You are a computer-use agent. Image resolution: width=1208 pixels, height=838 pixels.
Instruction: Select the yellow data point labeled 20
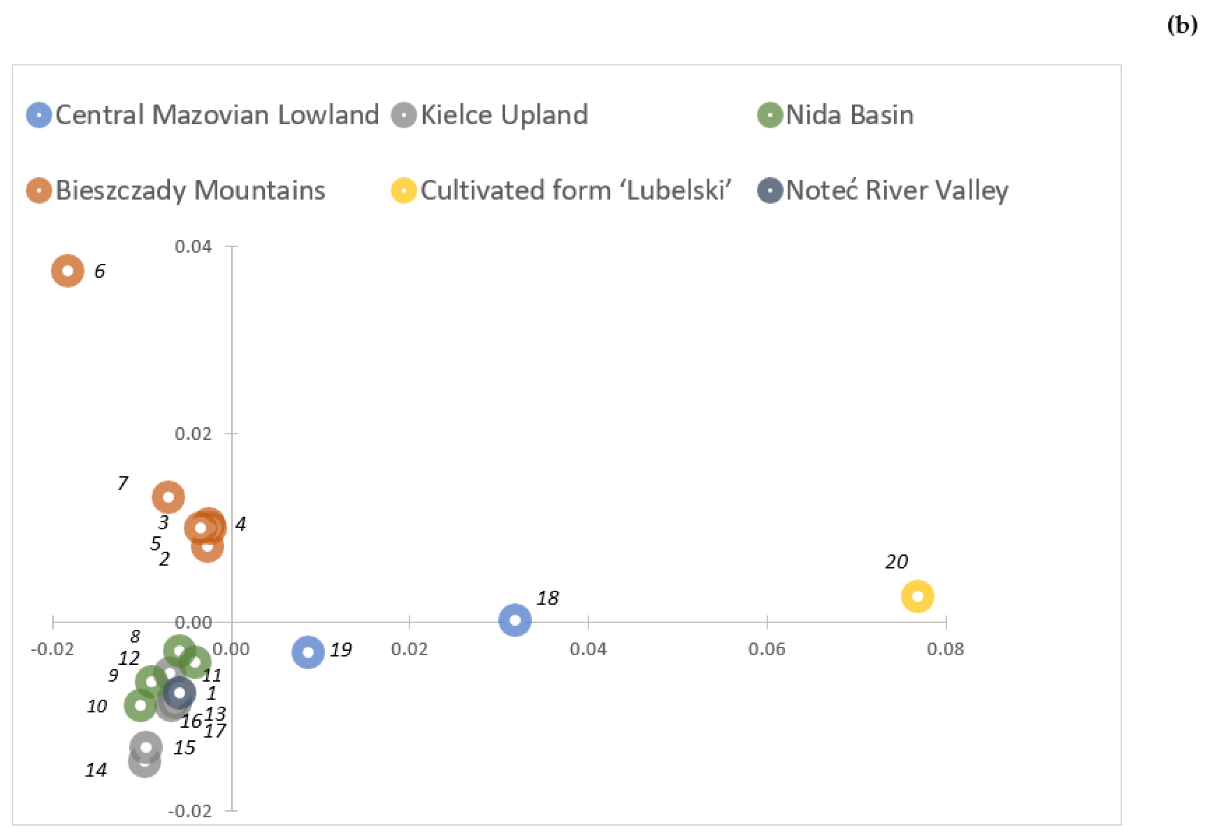click(917, 597)
